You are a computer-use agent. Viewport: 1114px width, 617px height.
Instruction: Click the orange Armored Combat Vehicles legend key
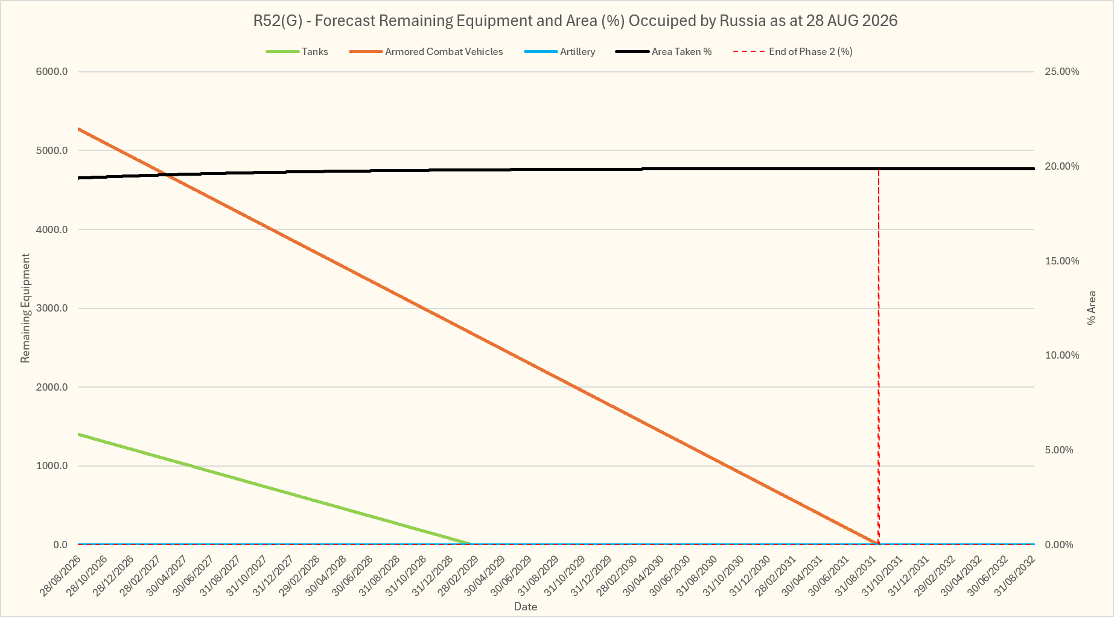(366, 52)
